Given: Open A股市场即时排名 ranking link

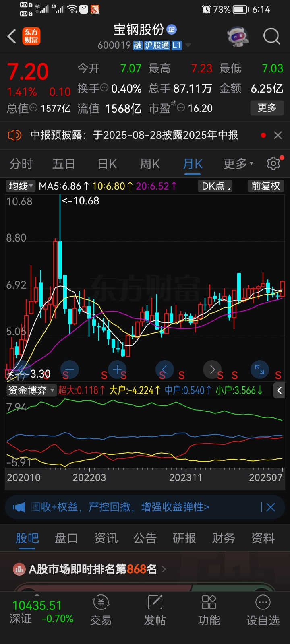Looking at the screenshot, I should click(x=97, y=569).
